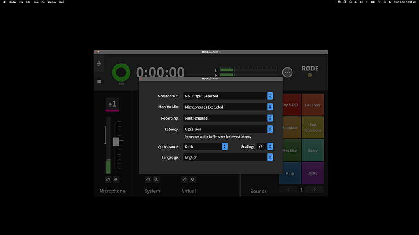Open the Appearance dropdown set to Dark
This screenshot has height=235, width=419.
point(205,146)
